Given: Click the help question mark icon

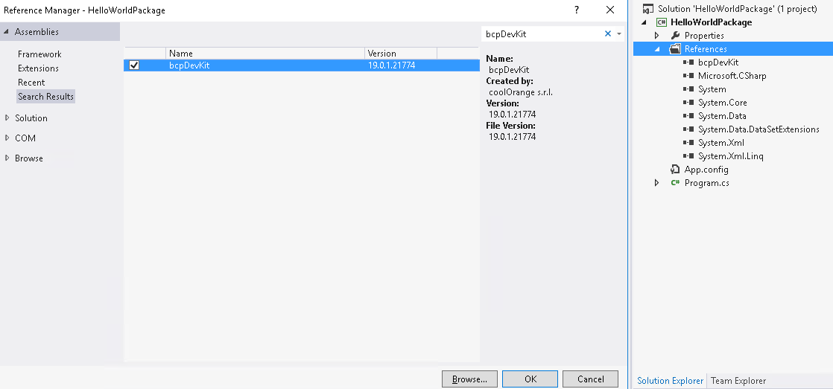Looking at the screenshot, I should 576,10.
